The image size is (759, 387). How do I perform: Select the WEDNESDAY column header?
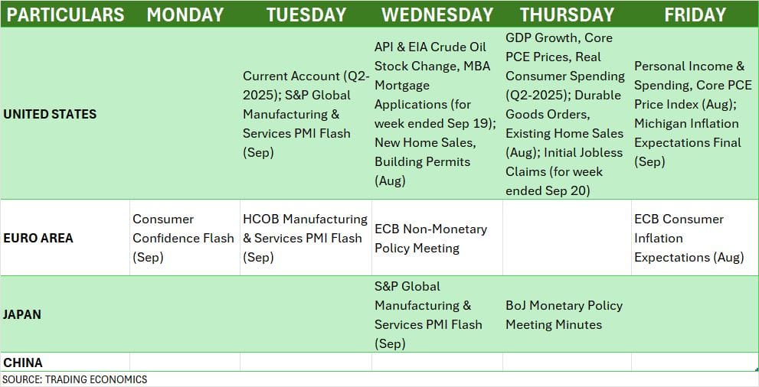(x=437, y=15)
